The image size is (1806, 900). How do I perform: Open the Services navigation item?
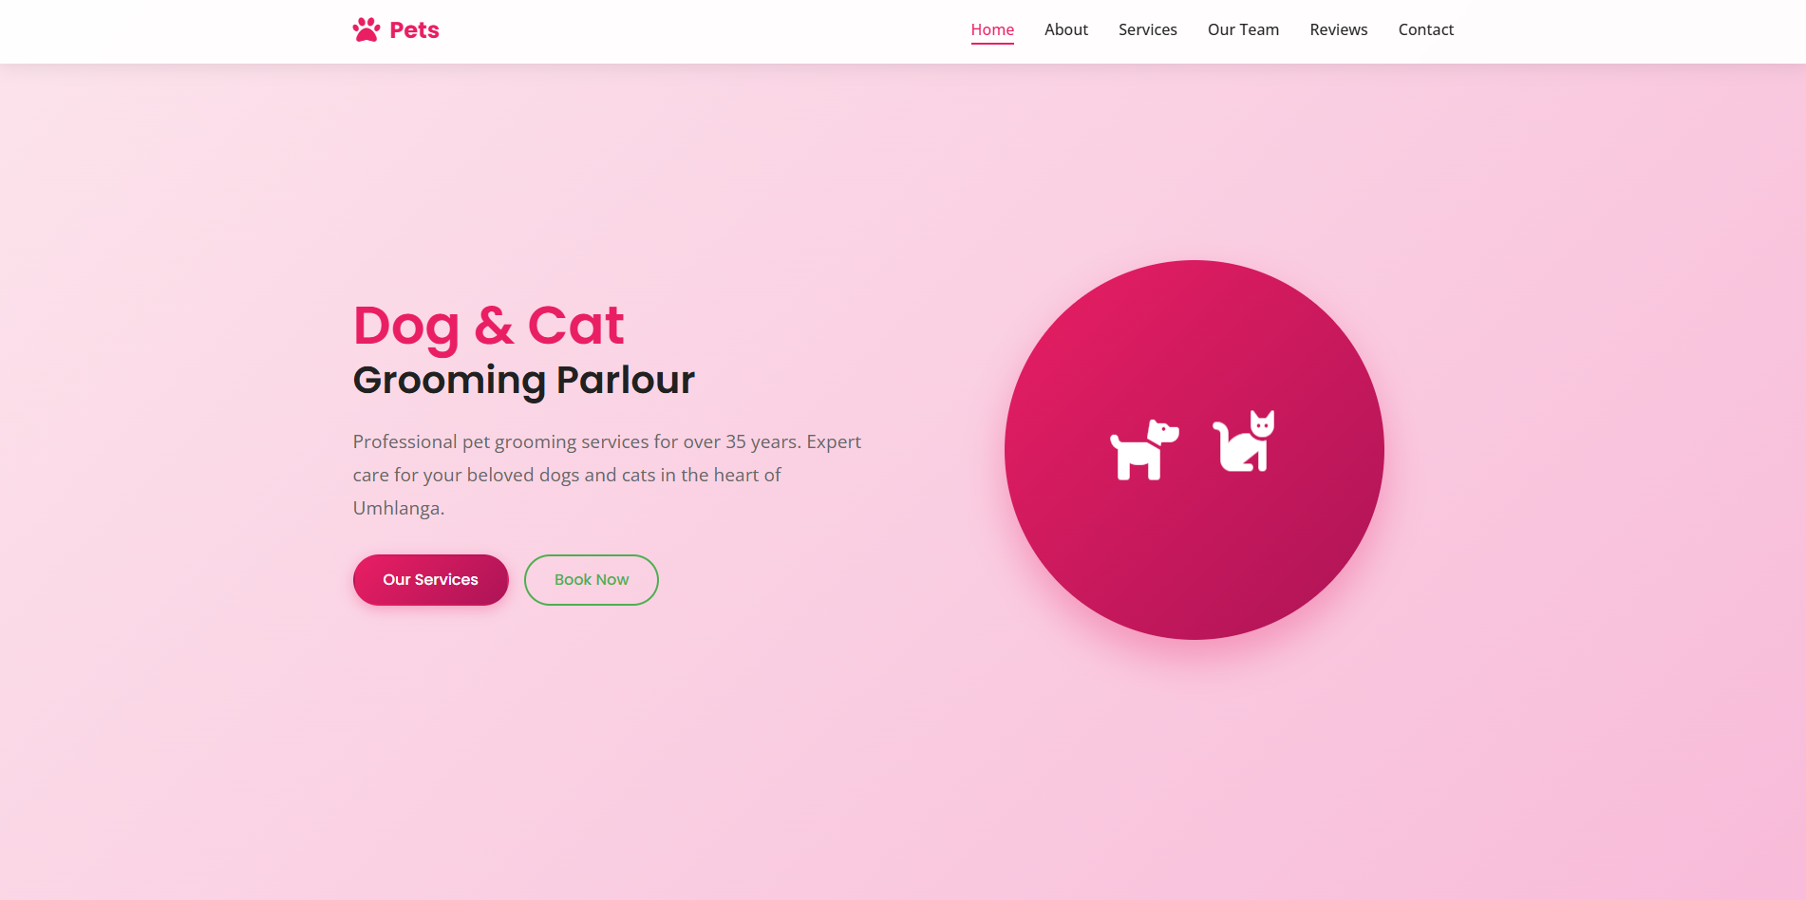[x=1148, y=29]
